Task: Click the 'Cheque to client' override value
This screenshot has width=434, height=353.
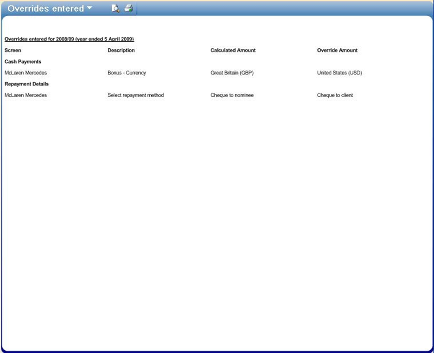Action: coord(335,95)
